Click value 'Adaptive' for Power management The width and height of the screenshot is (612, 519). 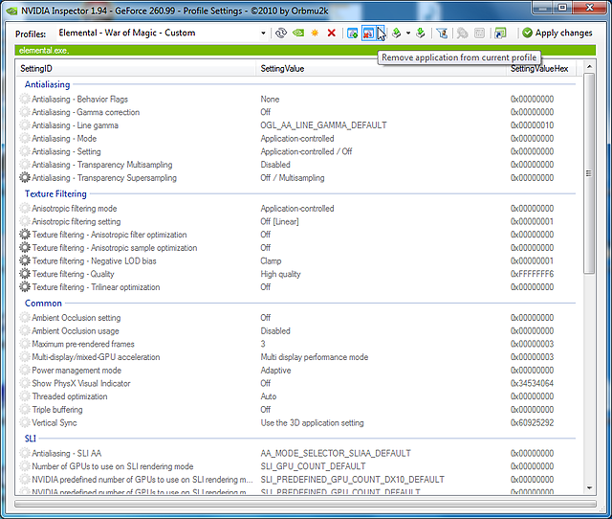tap(275, 371)
